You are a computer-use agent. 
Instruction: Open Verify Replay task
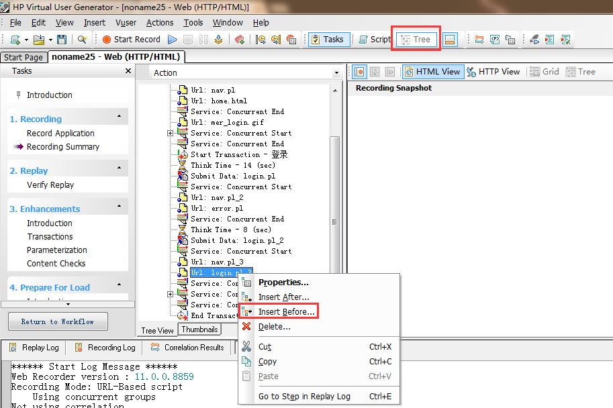(50, 185)
